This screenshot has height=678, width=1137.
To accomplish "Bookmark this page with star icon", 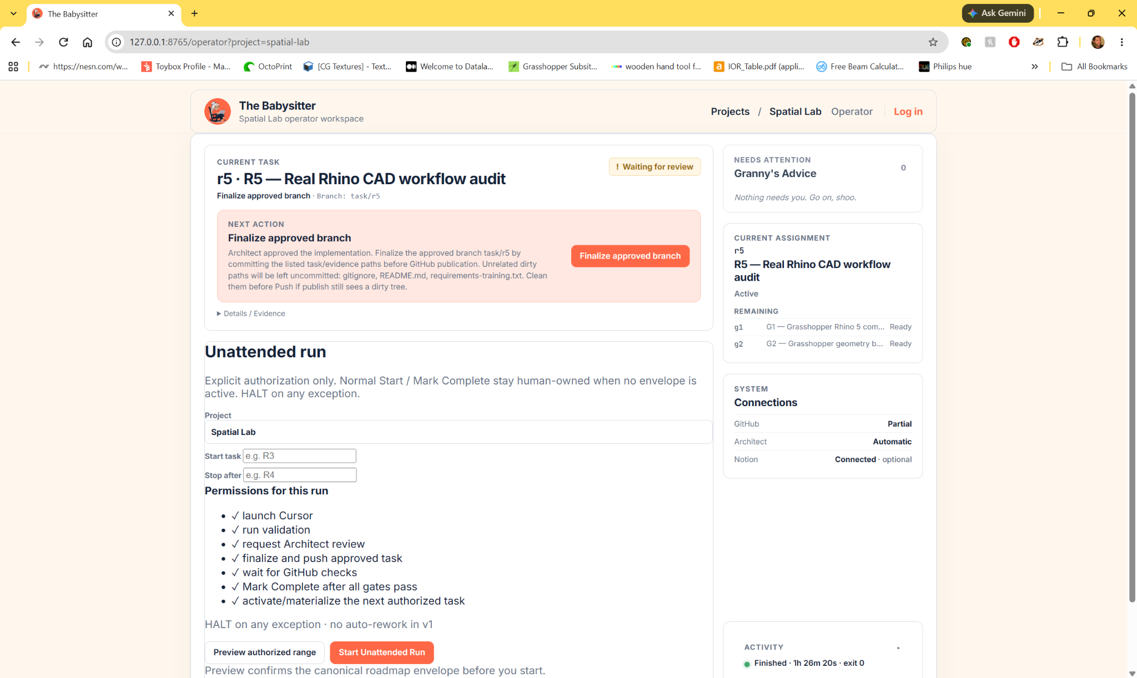I will (933, 42).
